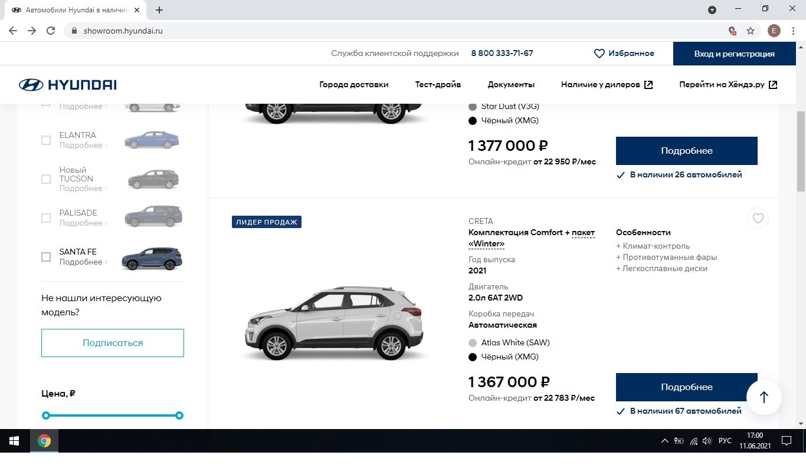Image resolution: width=806 pixels, height=475 pixels.
Task: Open Тест-драйв menu item
Action: click(438, 85)
